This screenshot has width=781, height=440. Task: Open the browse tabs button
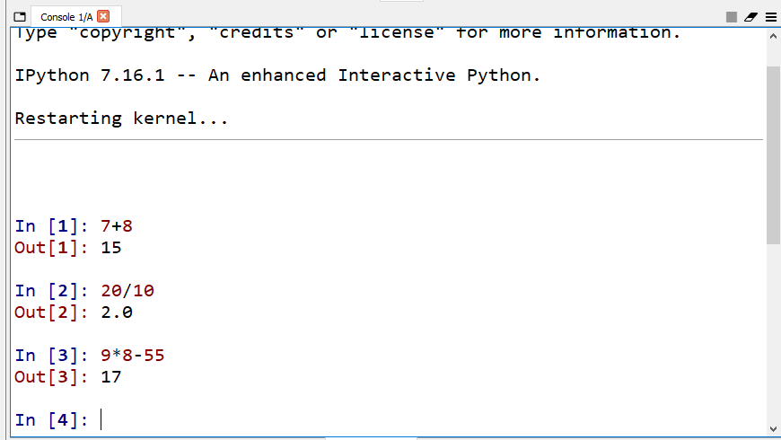pos(20,17)
